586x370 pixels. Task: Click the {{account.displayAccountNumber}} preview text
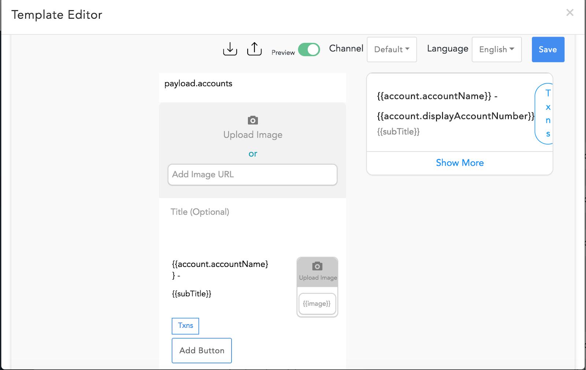(x=456, y=116)
